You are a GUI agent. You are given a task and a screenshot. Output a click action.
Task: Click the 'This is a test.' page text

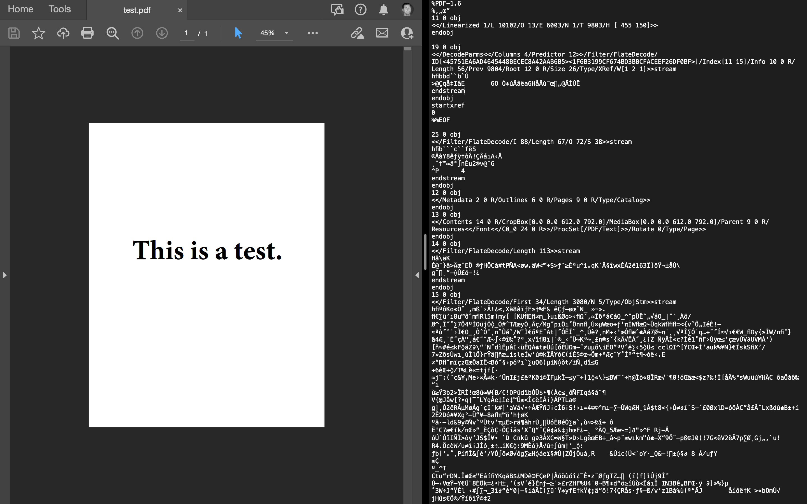pos(207,250)
